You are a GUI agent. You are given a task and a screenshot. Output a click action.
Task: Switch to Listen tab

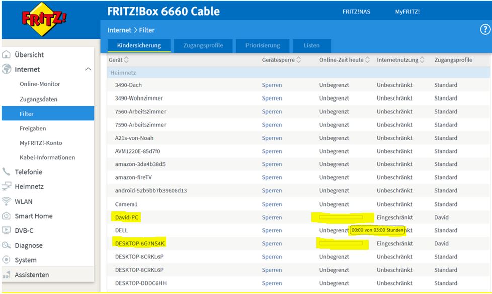tap(311, 45)
